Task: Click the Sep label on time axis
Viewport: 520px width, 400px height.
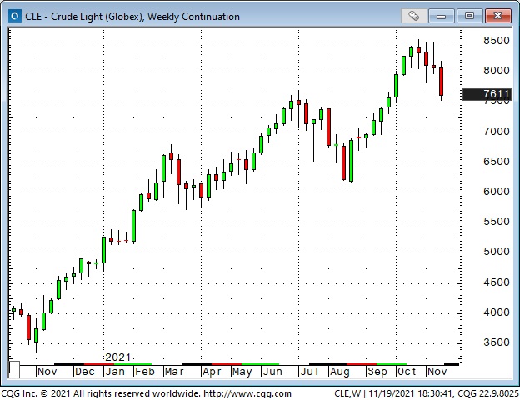Action: (x=377, y=372)
